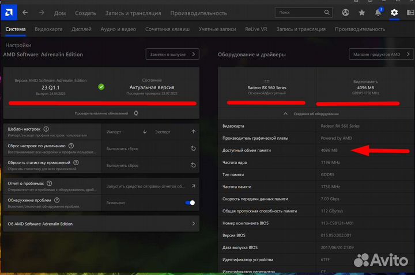Go back with the left arrow

pos(25,13)
